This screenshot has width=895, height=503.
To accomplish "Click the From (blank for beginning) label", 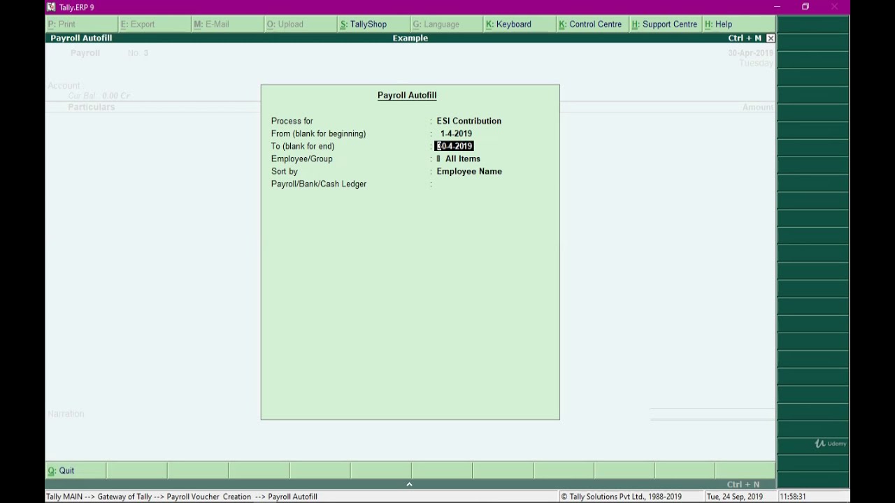I will [318, 133].
